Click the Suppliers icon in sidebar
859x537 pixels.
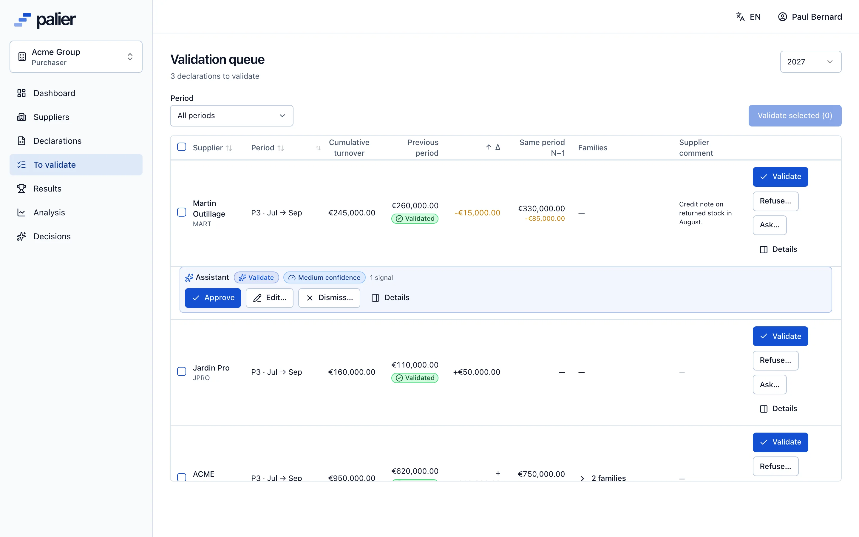pyautogui.click(x=21, y=117)
